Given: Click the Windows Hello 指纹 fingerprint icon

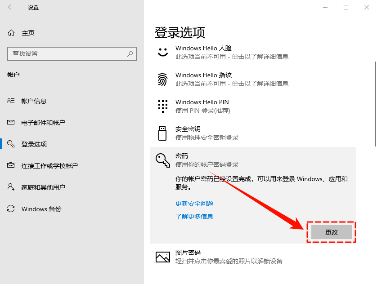Looking at the screenshot, I should pos(162,79).
